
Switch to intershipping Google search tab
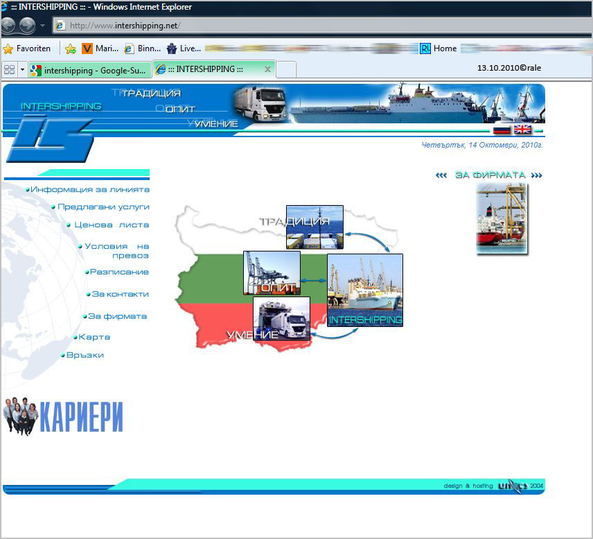(89, 70)
